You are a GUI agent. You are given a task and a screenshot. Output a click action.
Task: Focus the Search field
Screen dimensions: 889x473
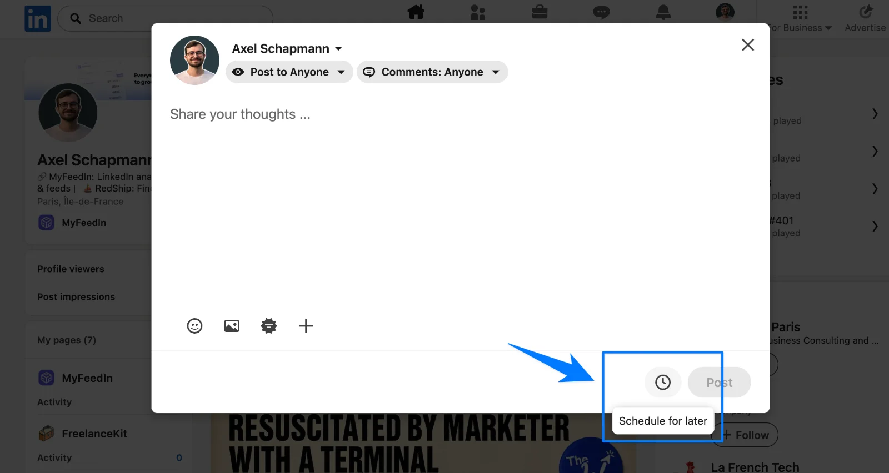[165, 18]
